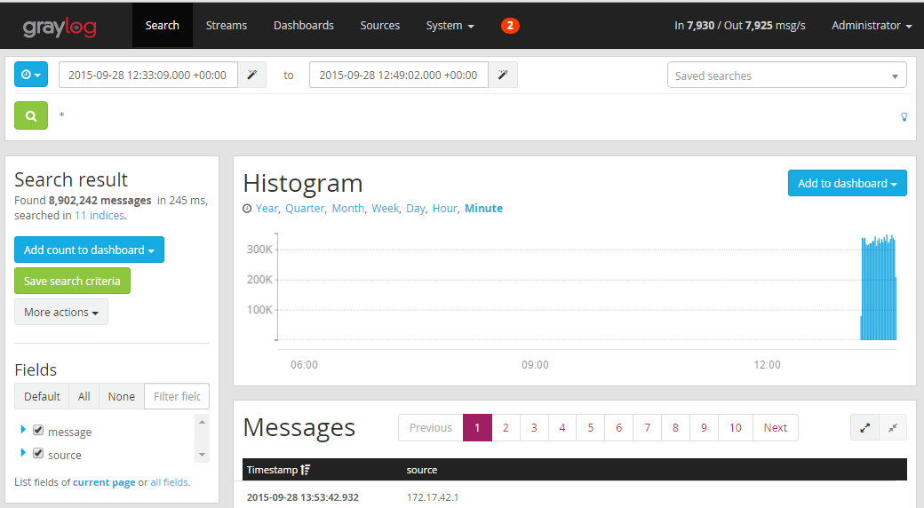Set histogram resolution to Hour
The image size is (924, 508).
point(445,209)
